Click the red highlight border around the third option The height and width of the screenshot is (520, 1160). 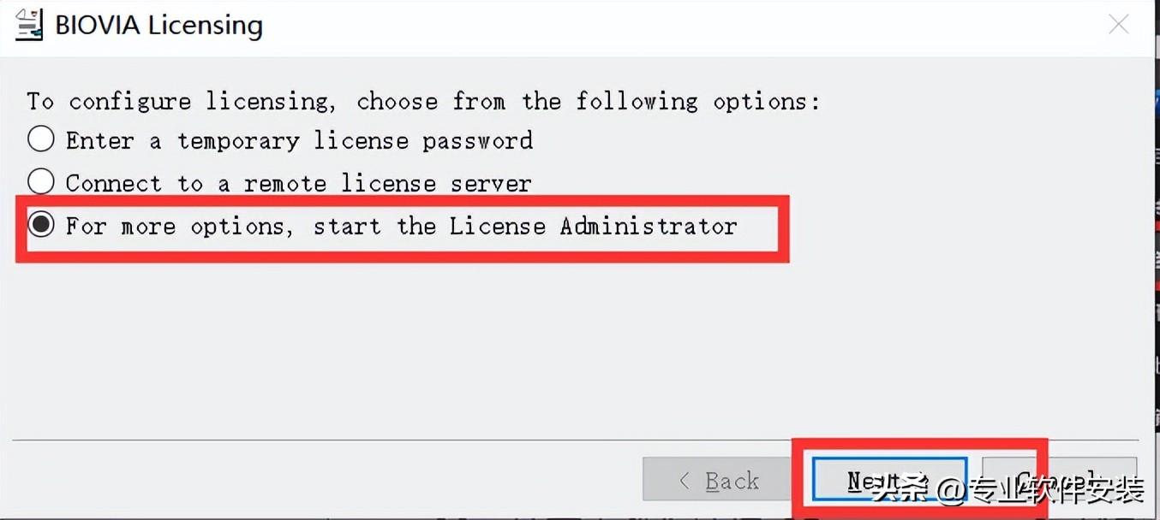coord(784,227)
